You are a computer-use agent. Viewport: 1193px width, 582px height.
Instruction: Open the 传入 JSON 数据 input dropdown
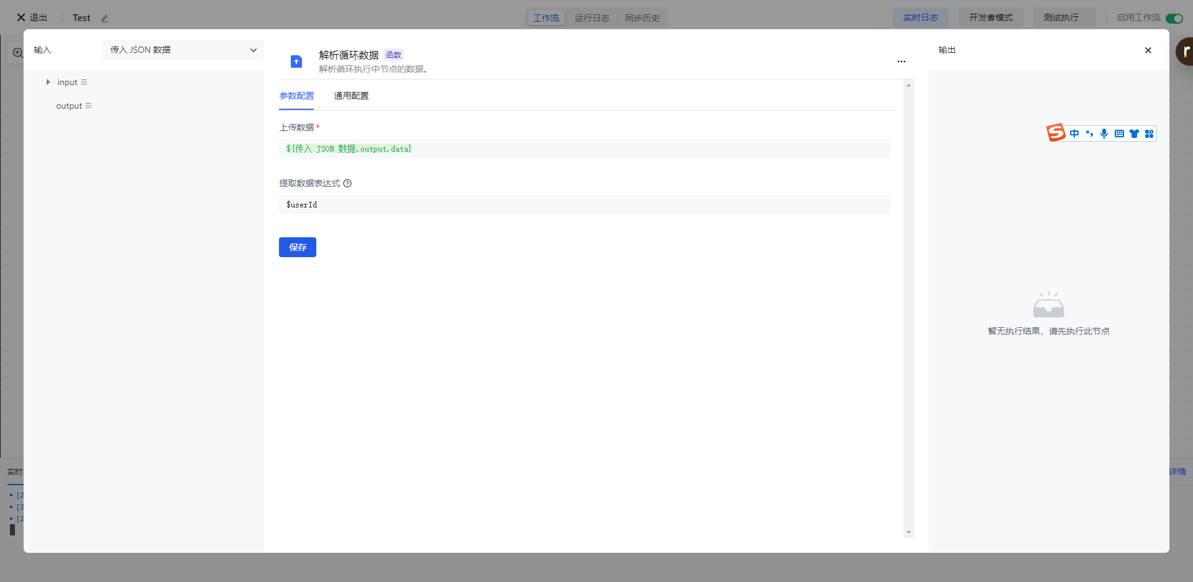[183, 50]
